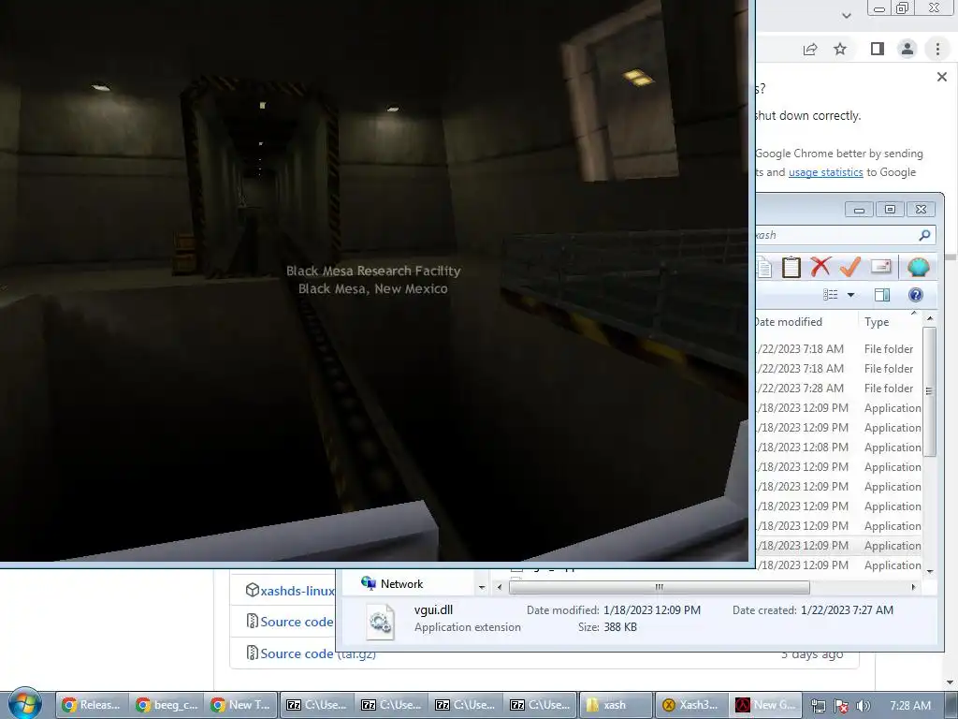Click the file list scroll-down arrow
Screen dimensions: 958x719
[x=930, y=571]
